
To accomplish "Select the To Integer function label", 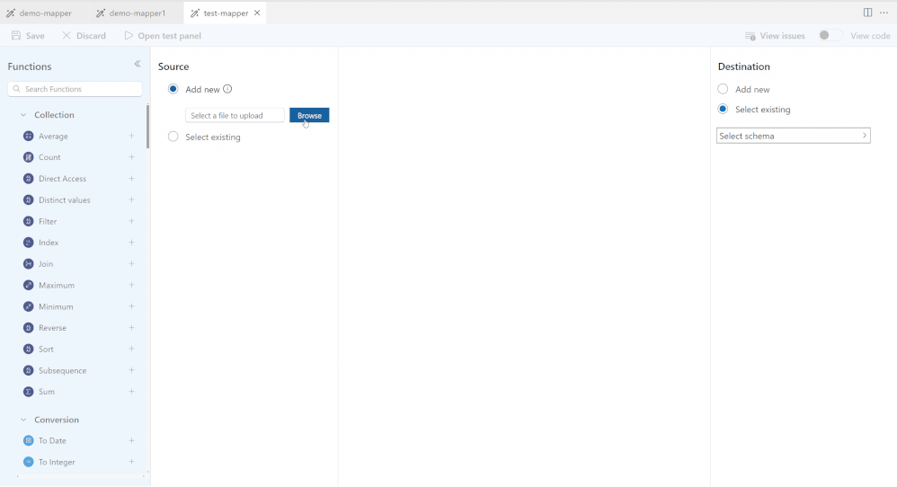I will click(57, 462).
